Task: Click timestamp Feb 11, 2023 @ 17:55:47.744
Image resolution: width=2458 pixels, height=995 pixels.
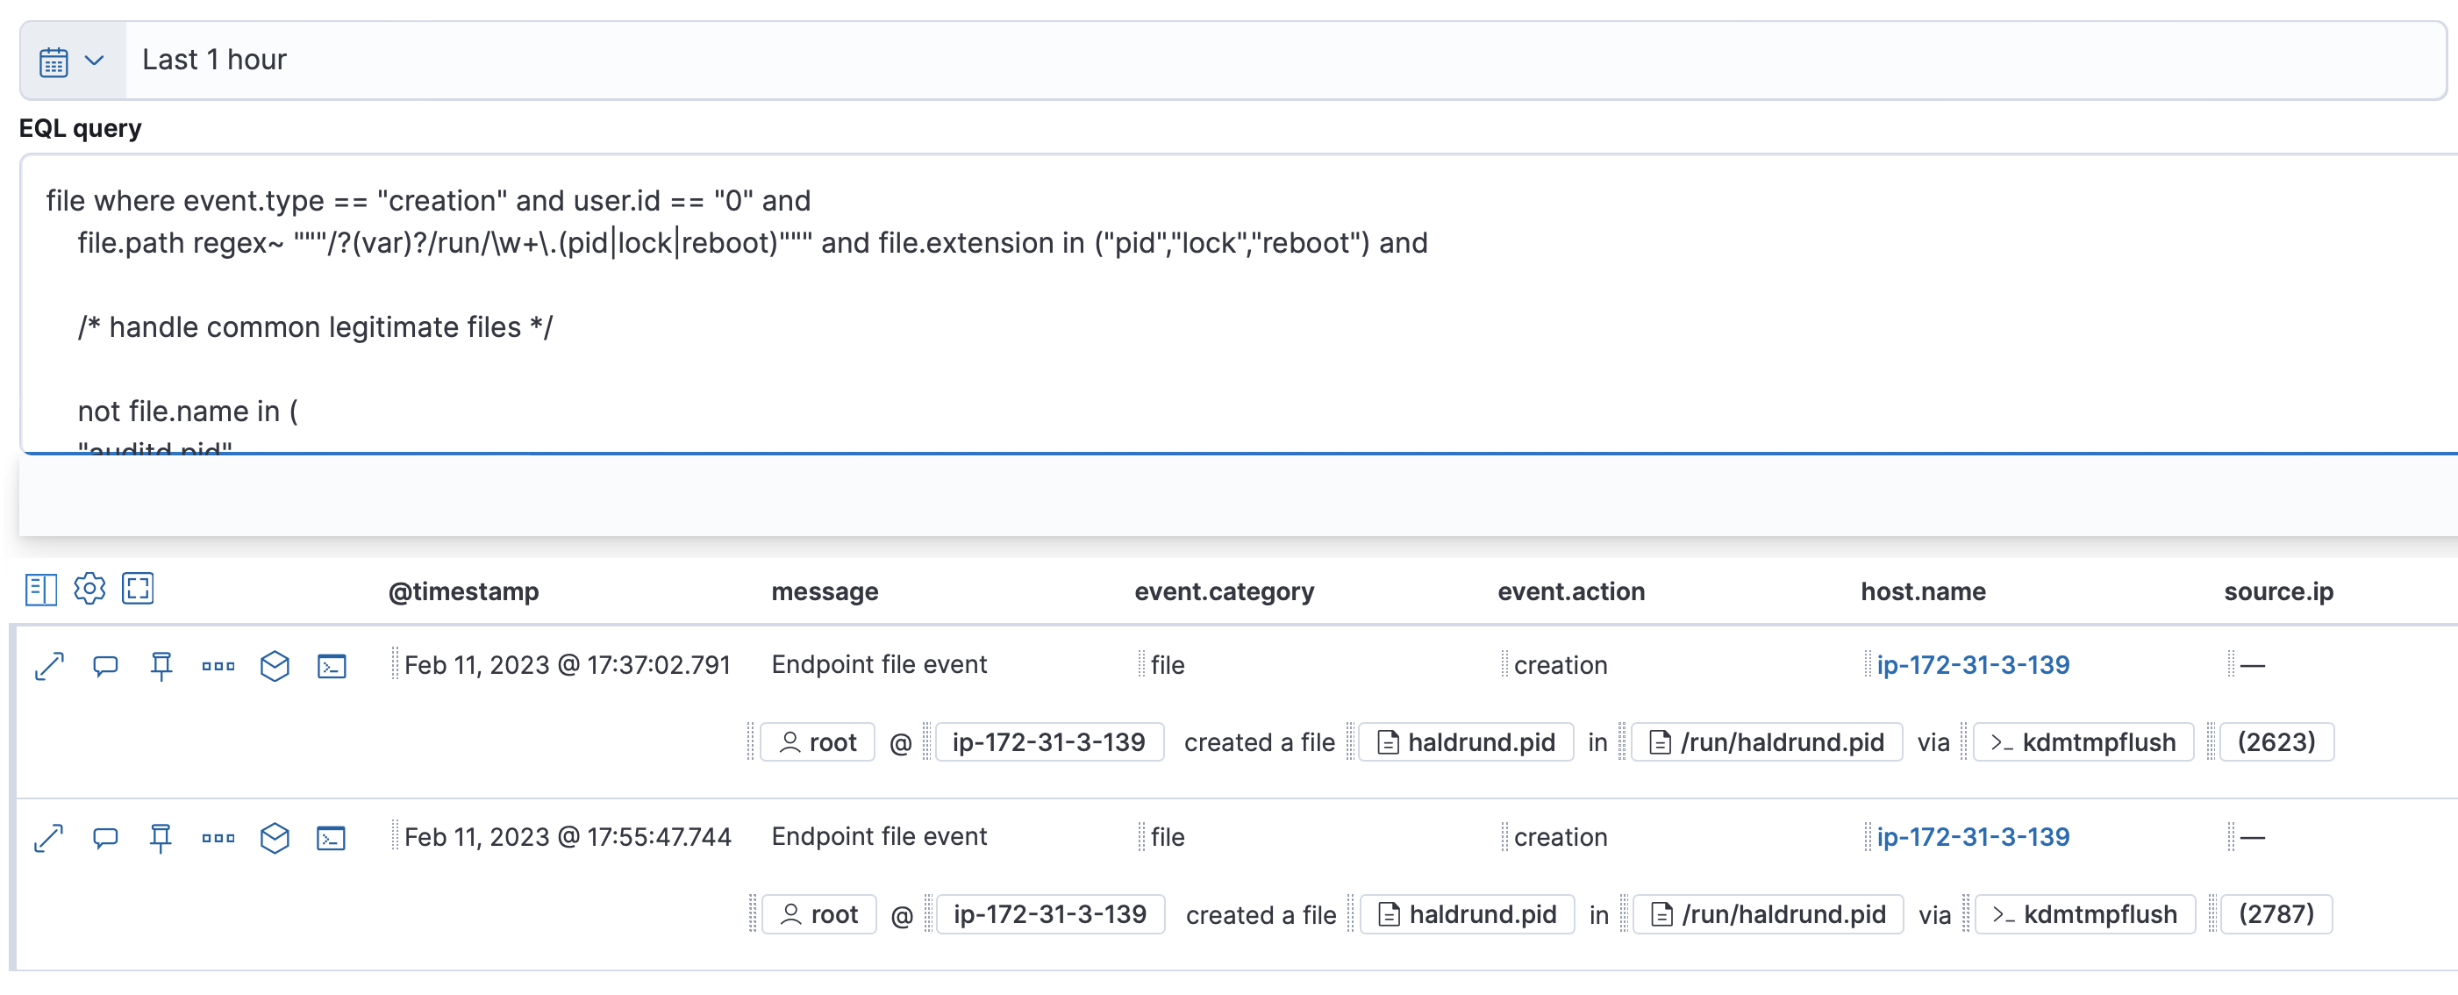Action: pos(567,837)
